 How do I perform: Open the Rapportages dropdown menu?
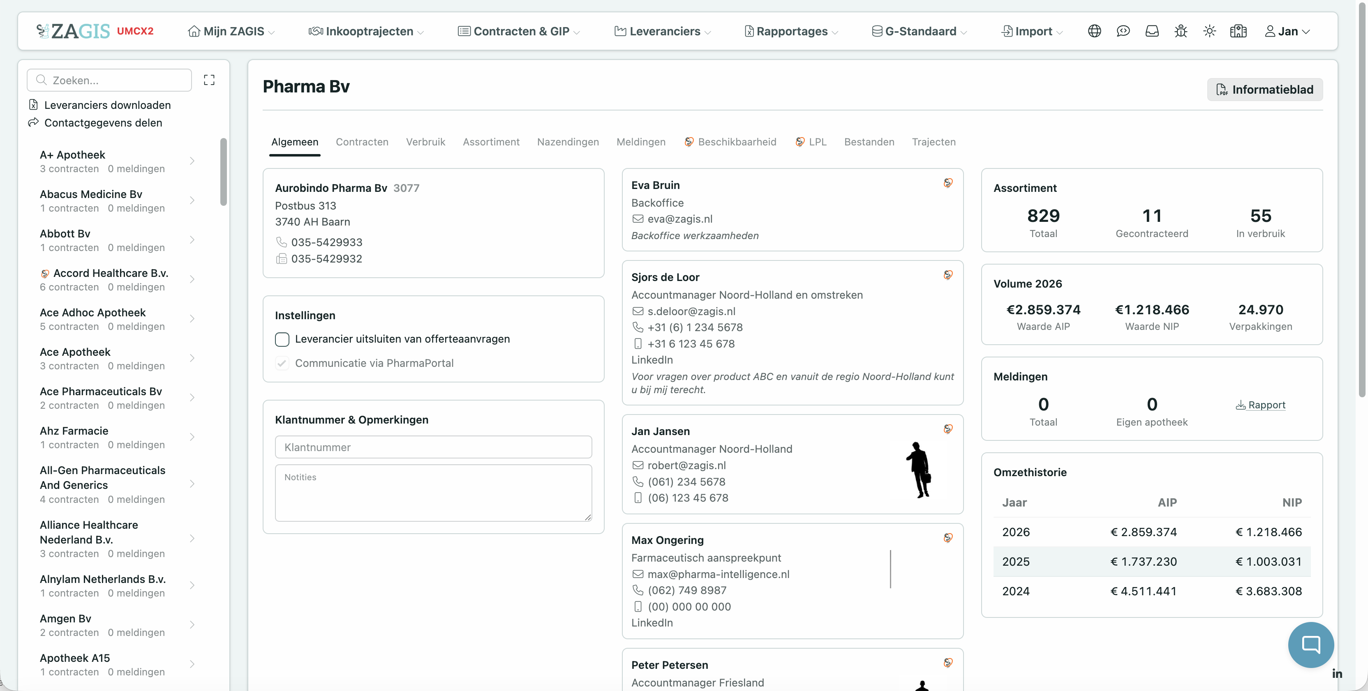coord(792,31)
